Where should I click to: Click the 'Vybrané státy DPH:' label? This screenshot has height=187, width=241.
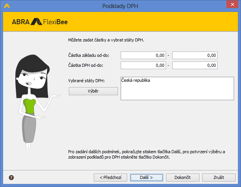[x=86, y=81]
